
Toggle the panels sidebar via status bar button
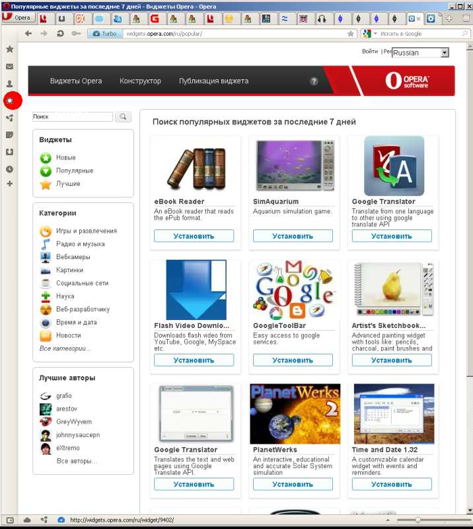click(x=10, y=520)
